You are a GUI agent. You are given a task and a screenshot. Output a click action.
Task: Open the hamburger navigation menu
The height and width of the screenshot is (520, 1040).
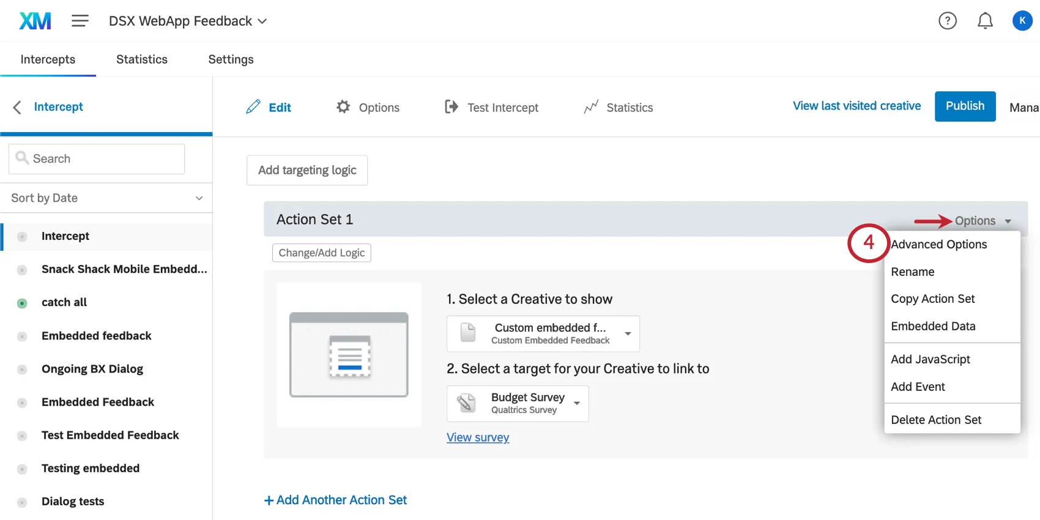coord(80,21)
